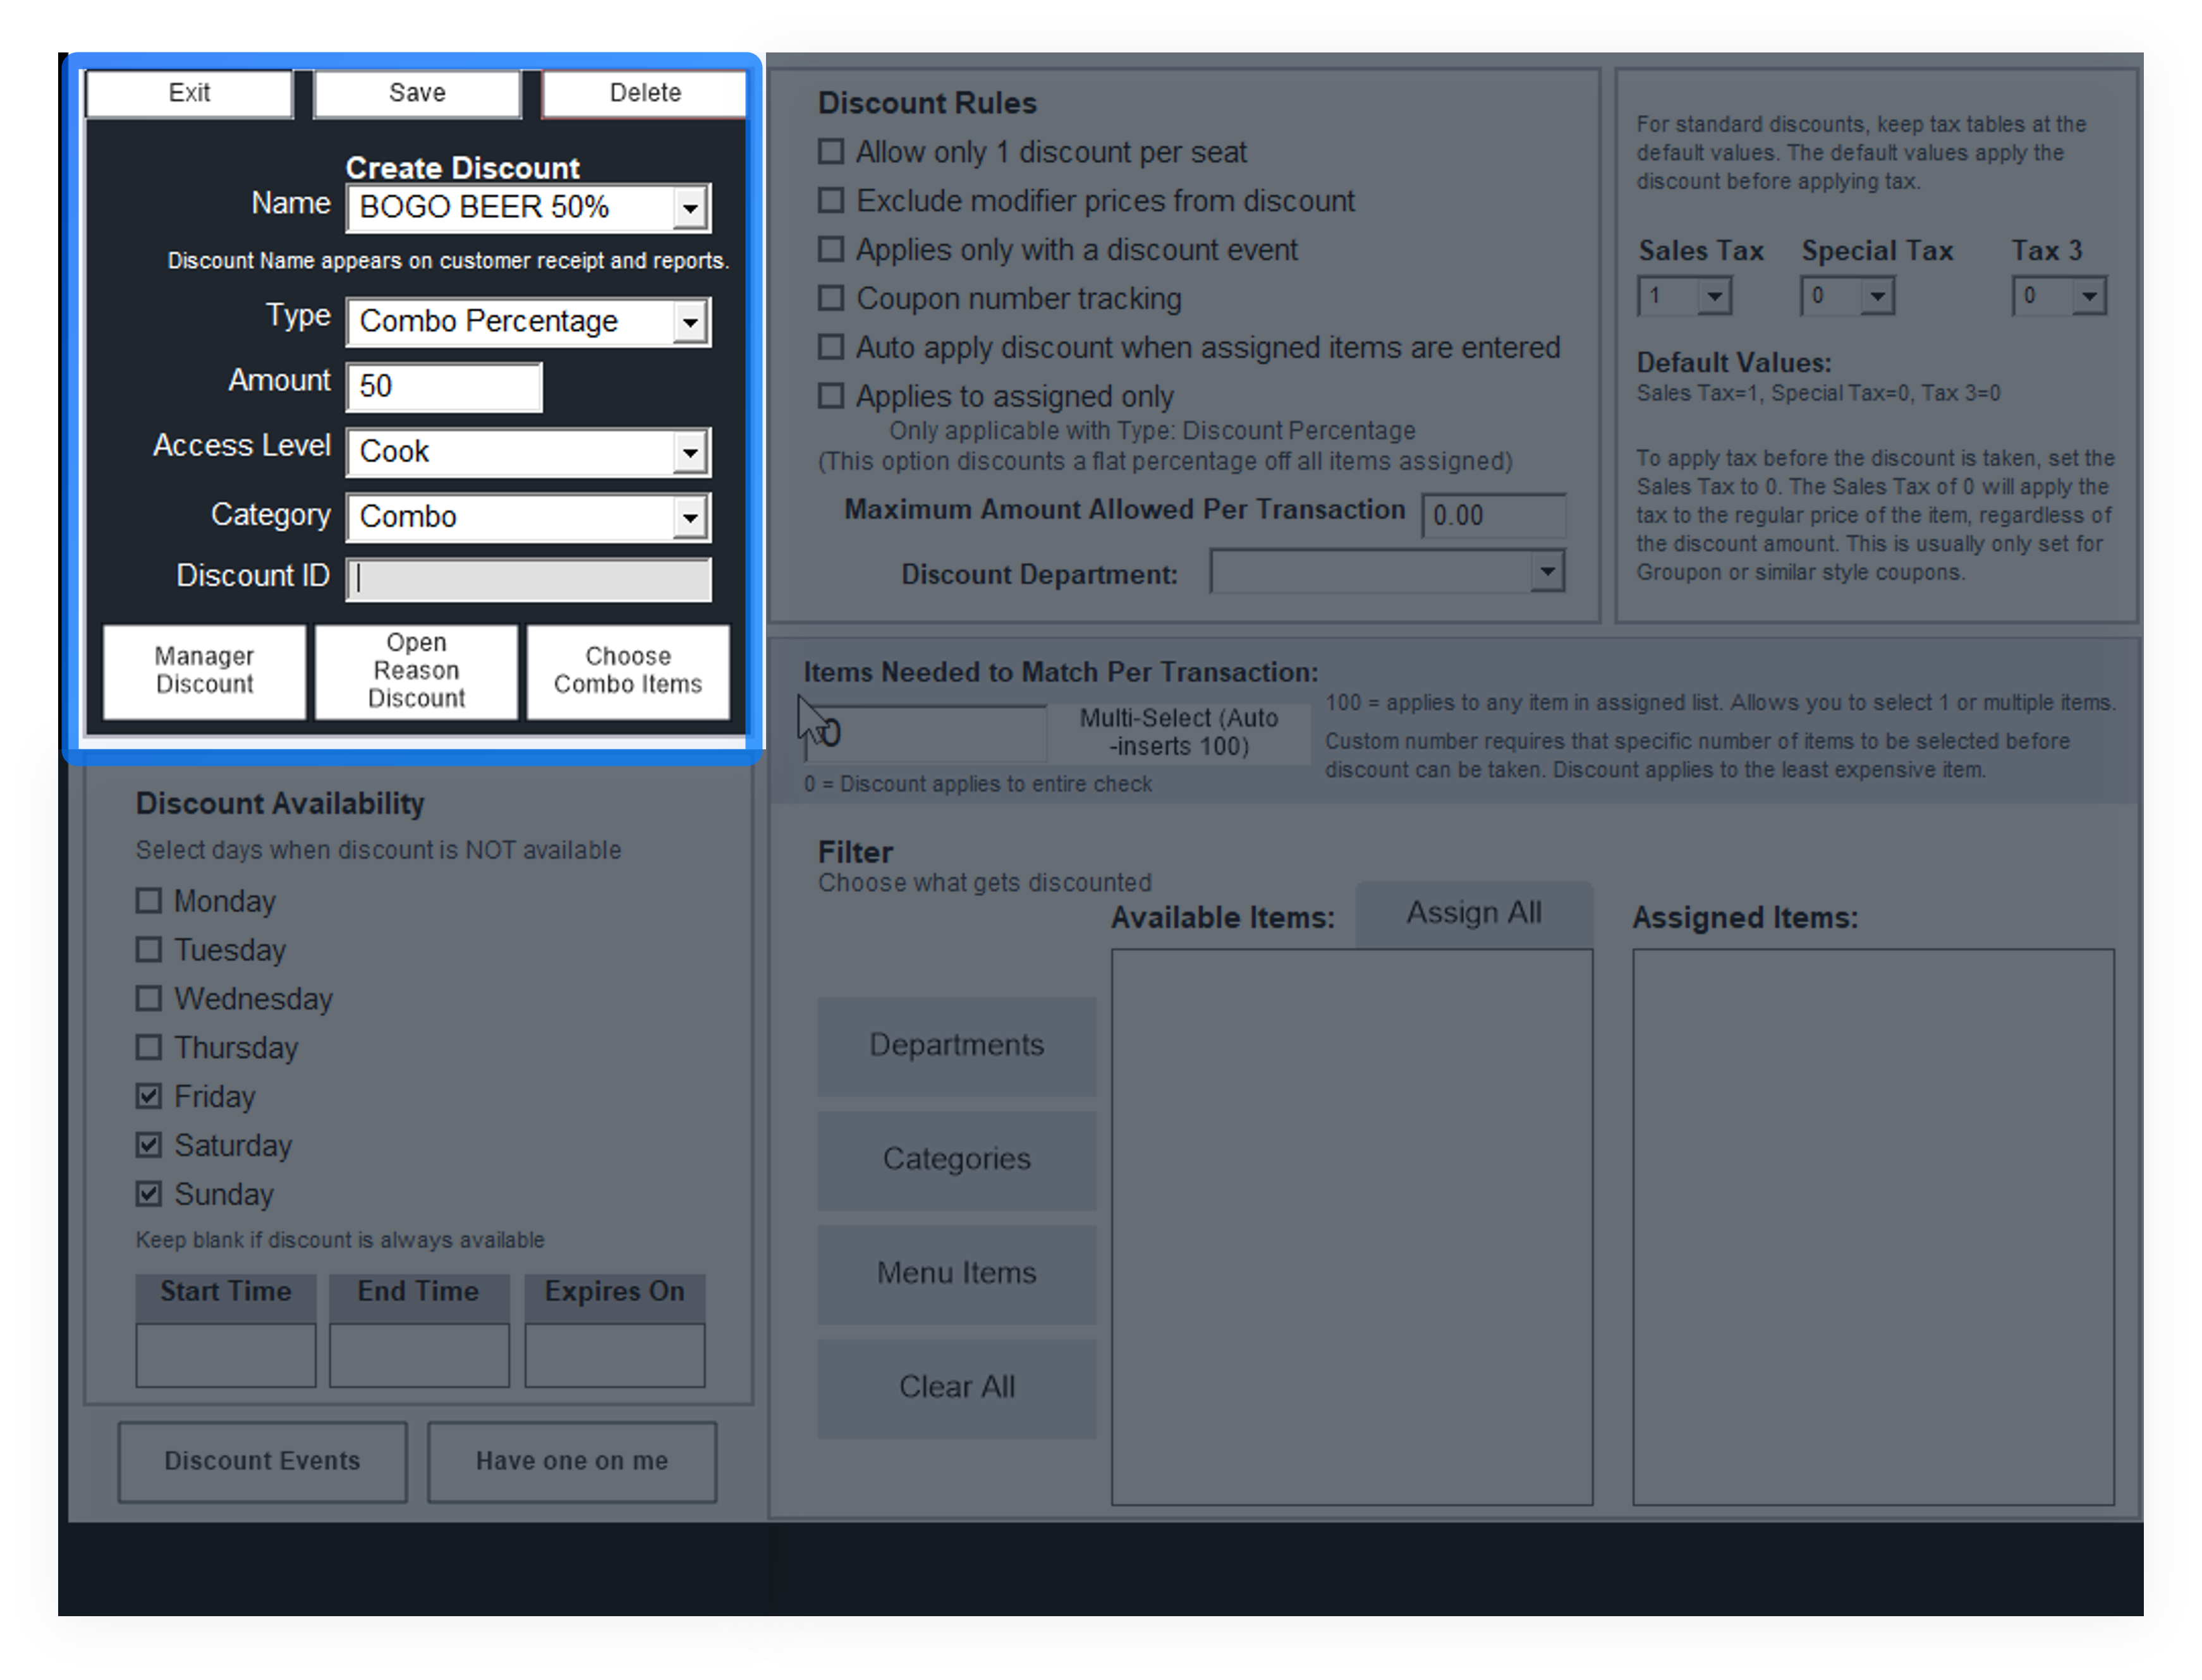This screenshot has width=2202, height=1680.
Task: Click Choose Combo Items
Action: 627,671
